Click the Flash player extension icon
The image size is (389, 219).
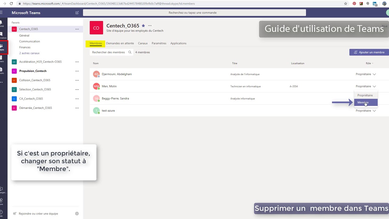[361, 4]
